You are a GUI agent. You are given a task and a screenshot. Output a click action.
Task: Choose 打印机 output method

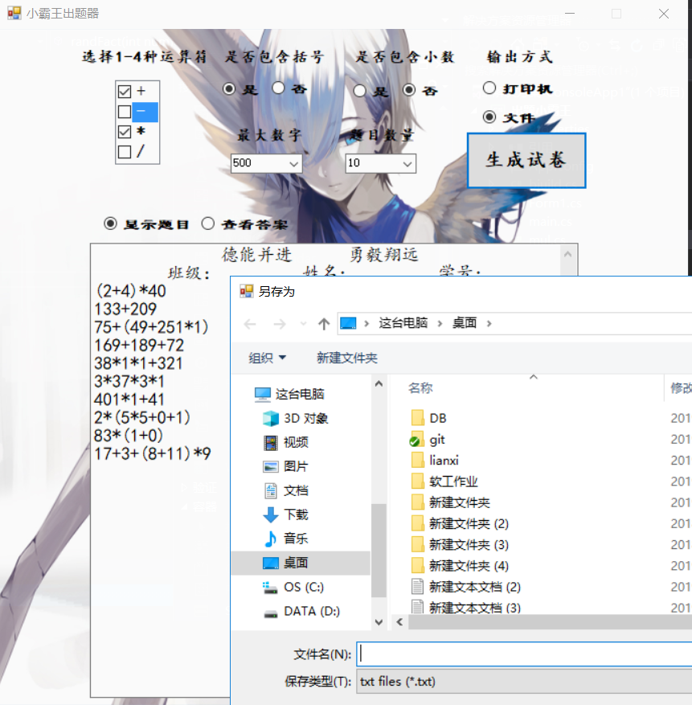click(x=489, y=88)
